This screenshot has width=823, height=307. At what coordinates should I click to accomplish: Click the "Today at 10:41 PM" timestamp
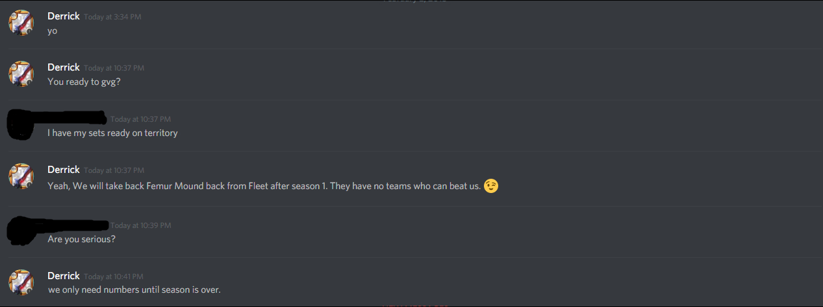coord(114,277)
